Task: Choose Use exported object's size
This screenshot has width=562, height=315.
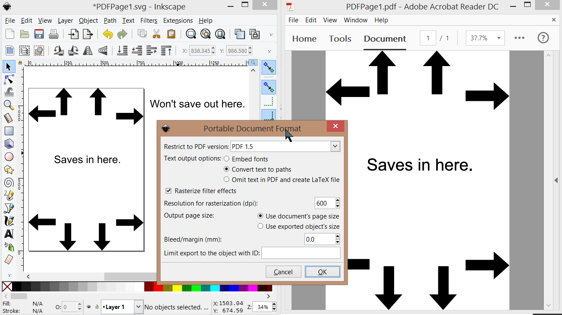Action: pyautogui.click(x=260, y=226)
